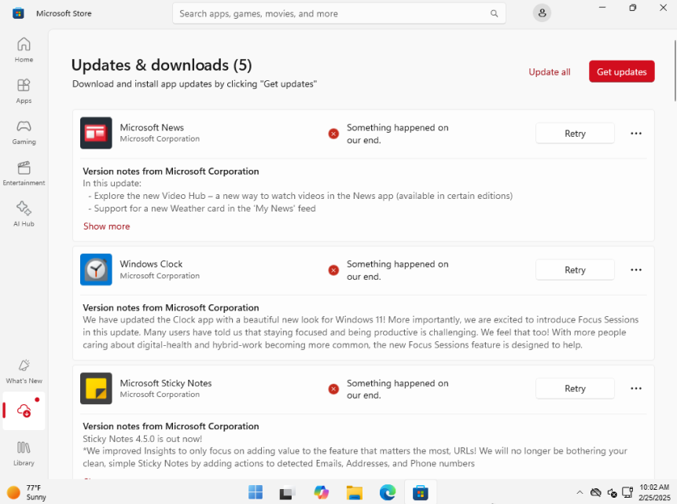The width and height of the screenshot is (677, 504).
Task: Expand Show more for Microsoft News notes
Action: pos(107,226)
